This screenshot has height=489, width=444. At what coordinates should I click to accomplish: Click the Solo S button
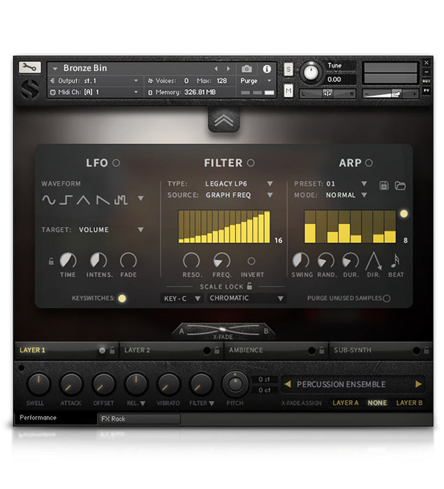288,69
